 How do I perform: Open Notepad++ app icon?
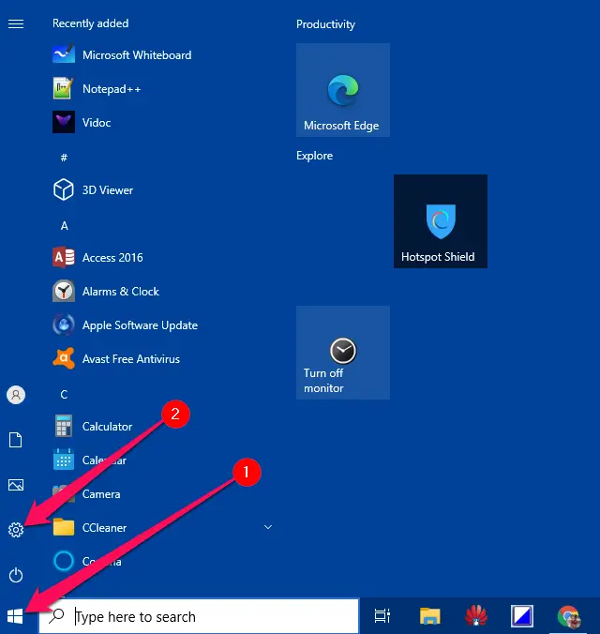coord(64,88)
